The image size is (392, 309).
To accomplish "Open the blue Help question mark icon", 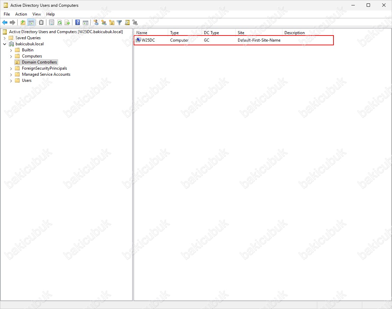I will coord(78,22).
